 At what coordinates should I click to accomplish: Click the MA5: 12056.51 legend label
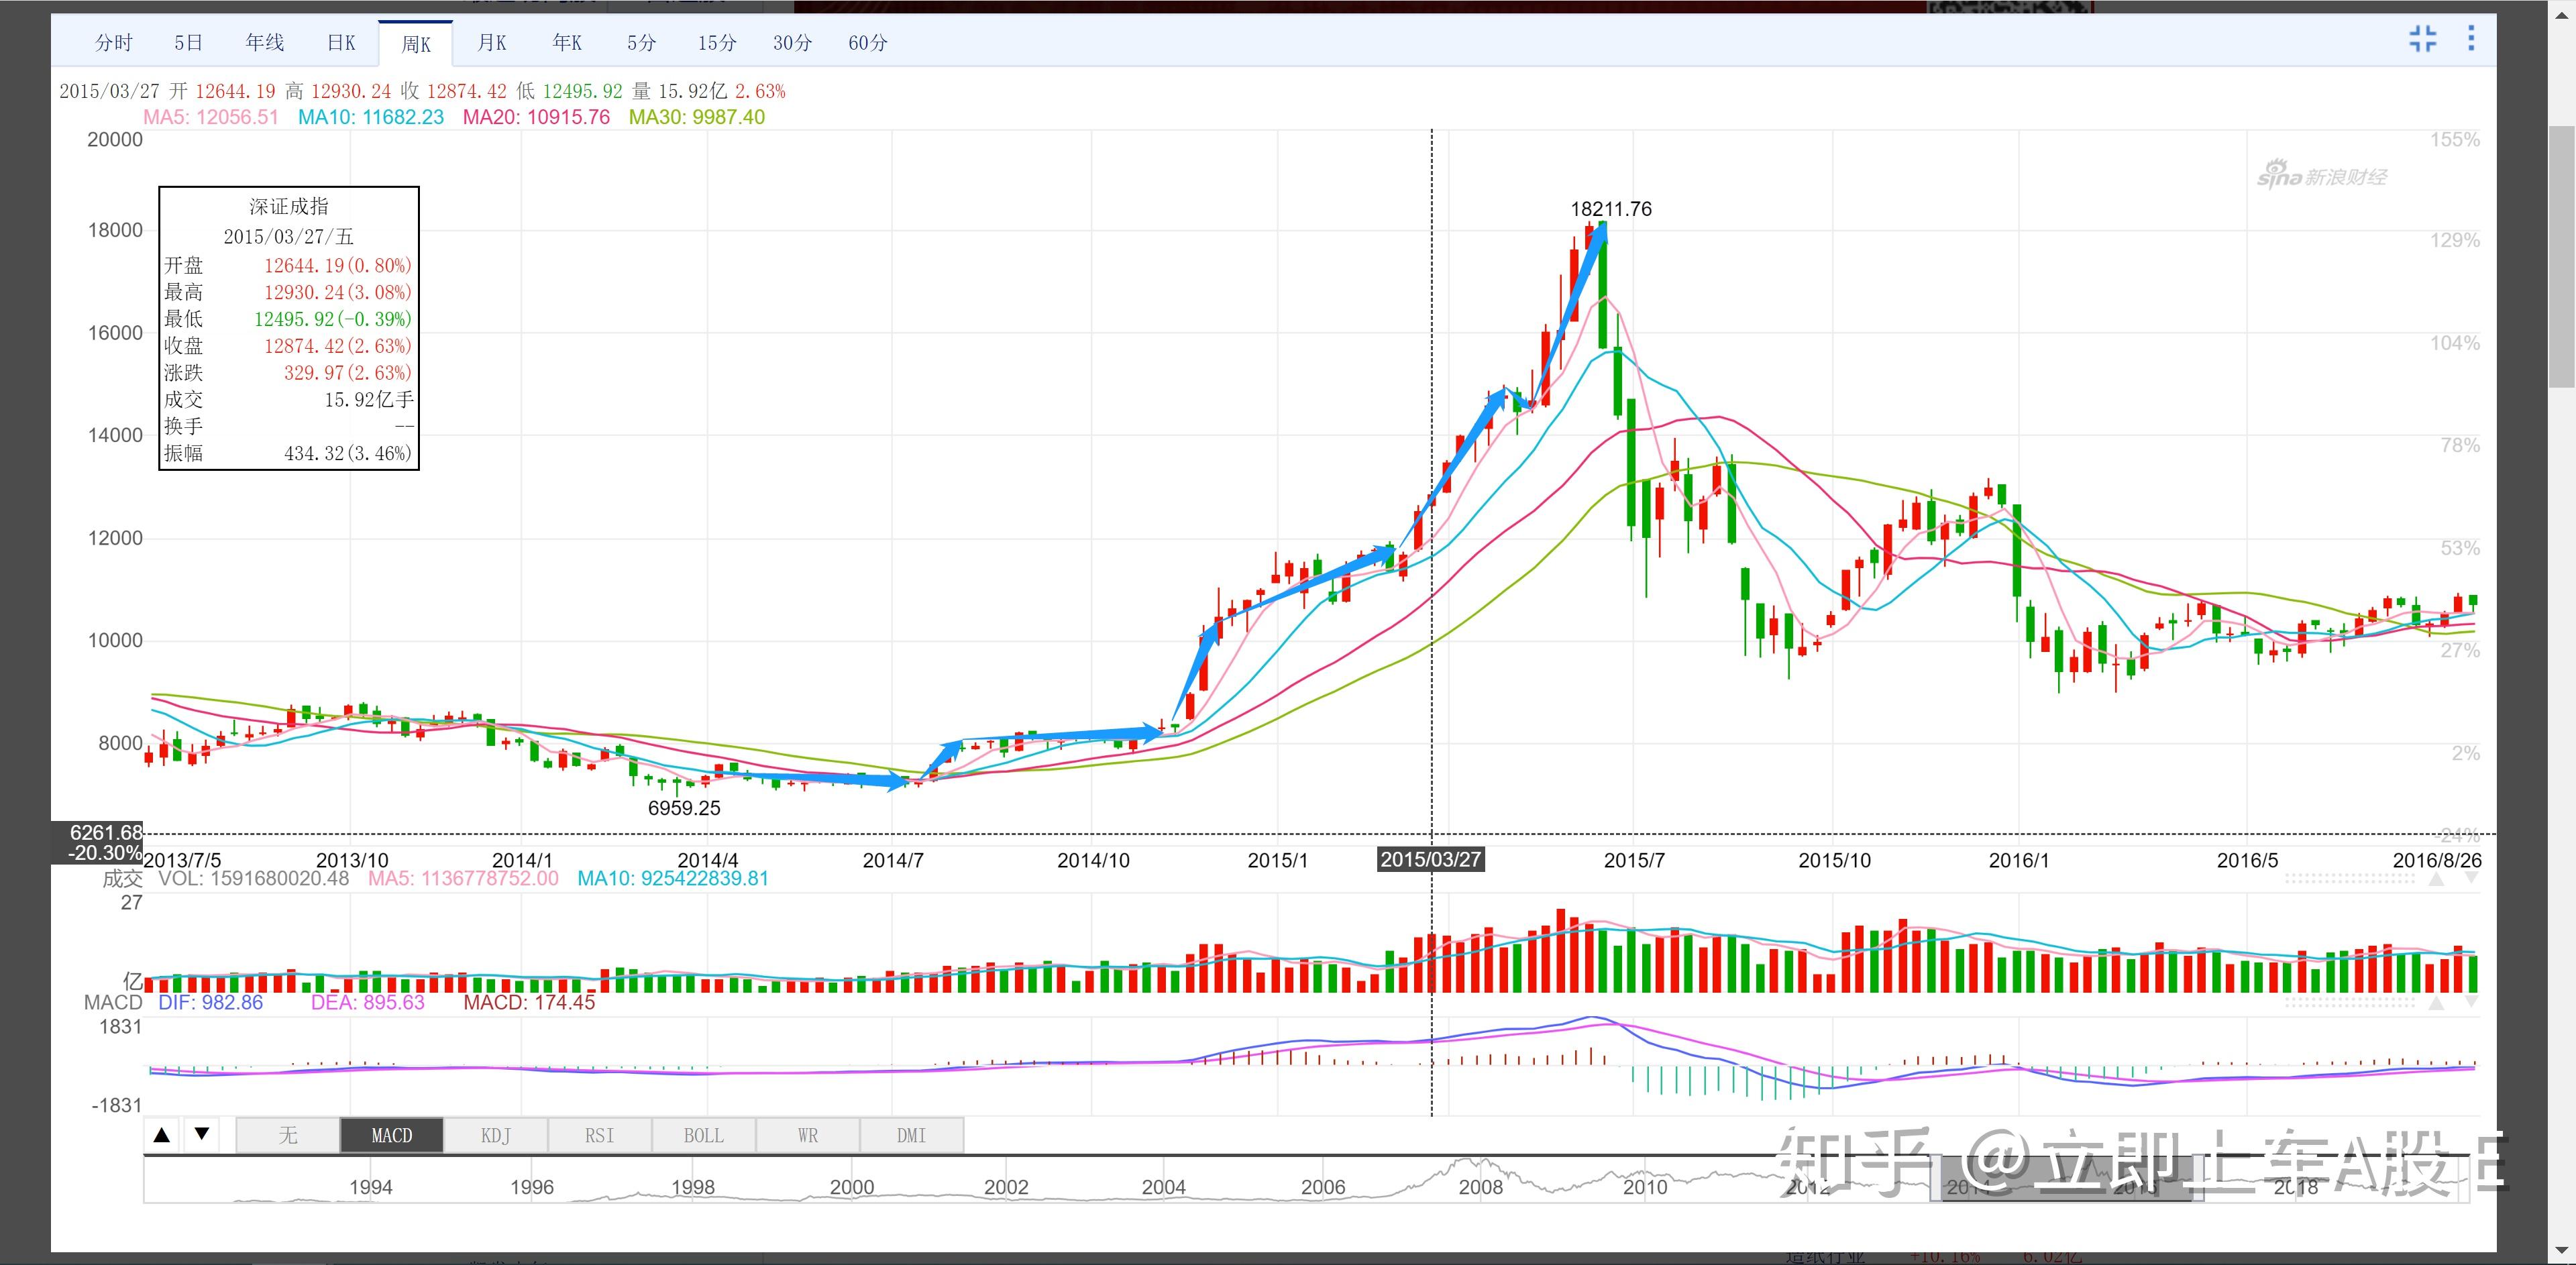(x=211, y=117)
